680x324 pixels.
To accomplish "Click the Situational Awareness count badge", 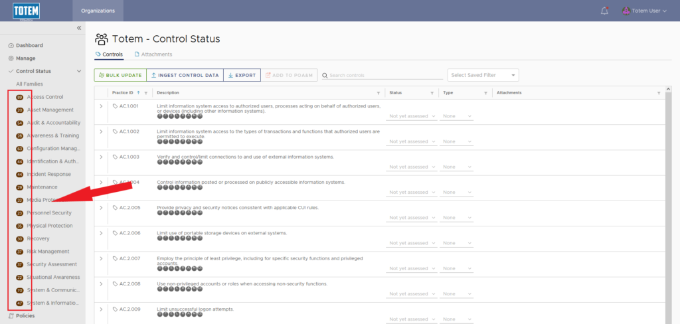I will point(19,278).
